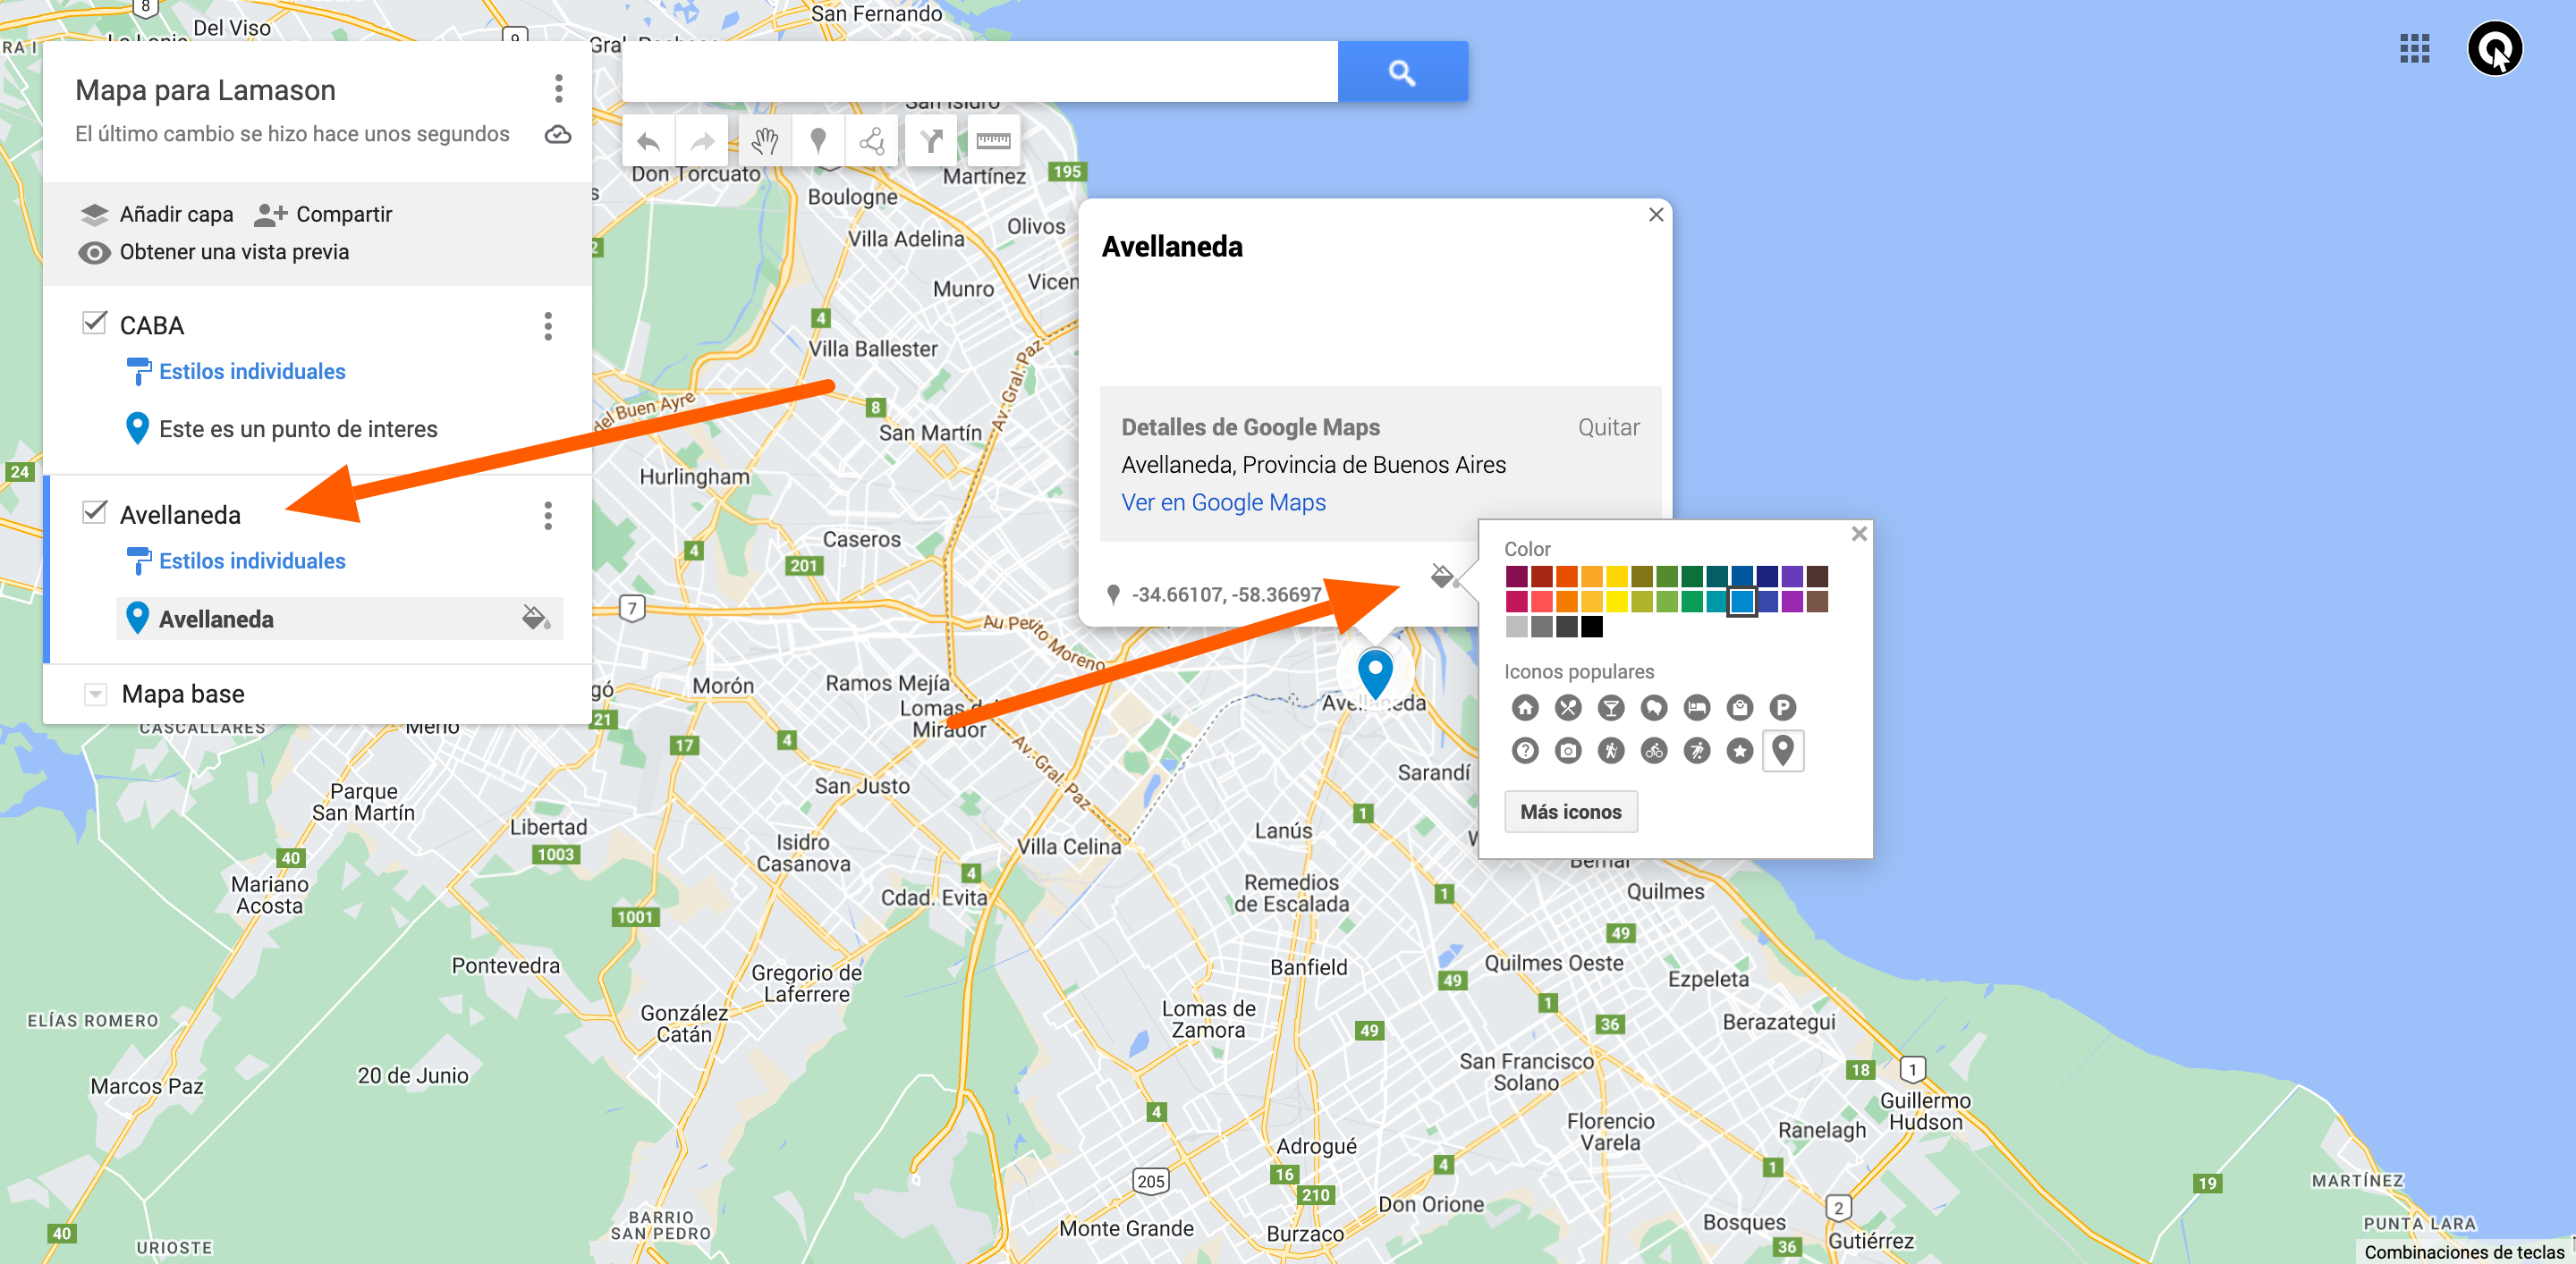Pick the black color swatch

tap(1592, 627)
